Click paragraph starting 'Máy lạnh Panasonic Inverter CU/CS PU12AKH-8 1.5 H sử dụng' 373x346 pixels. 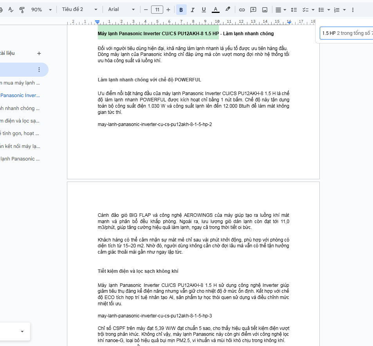[x=193, y=294]
